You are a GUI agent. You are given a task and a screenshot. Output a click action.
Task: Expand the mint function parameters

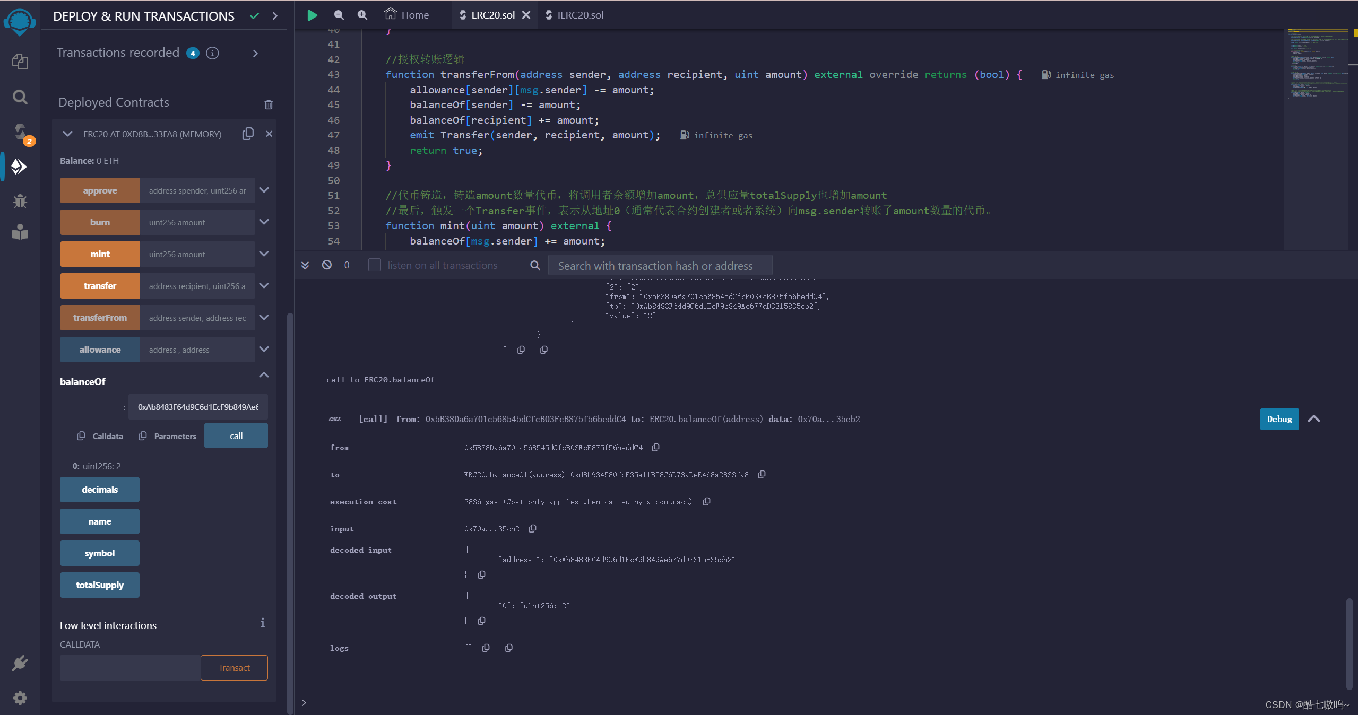click(264, 254)
